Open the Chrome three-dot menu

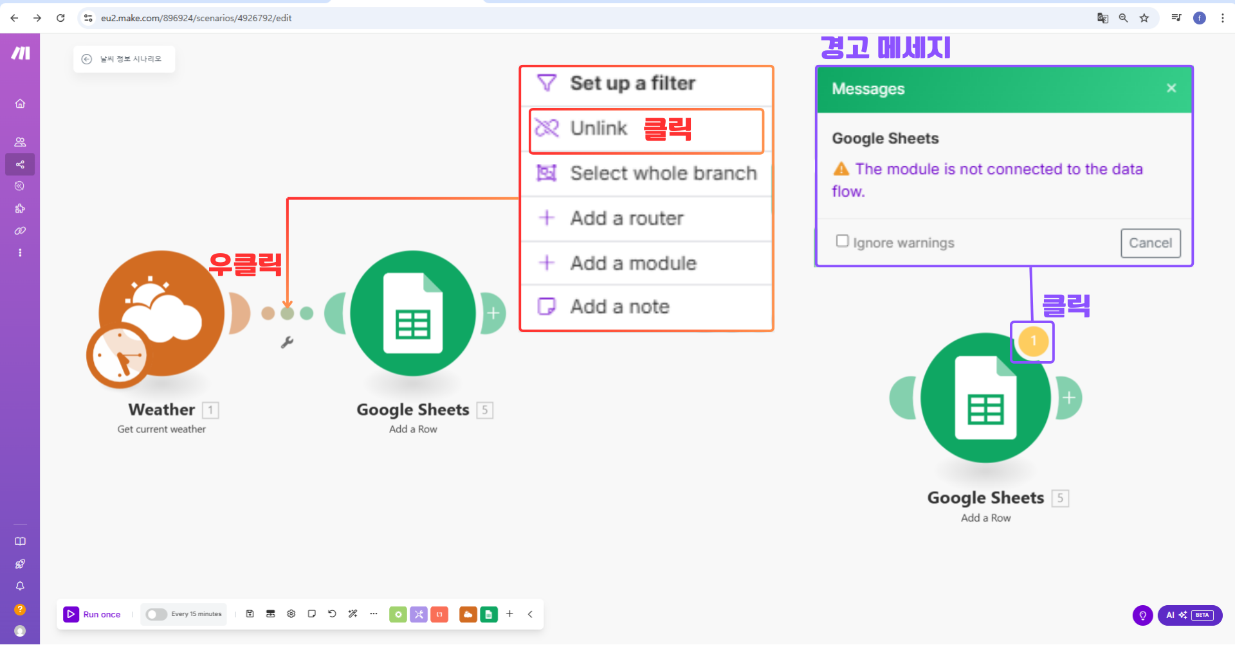click(x=1223, y=18)
